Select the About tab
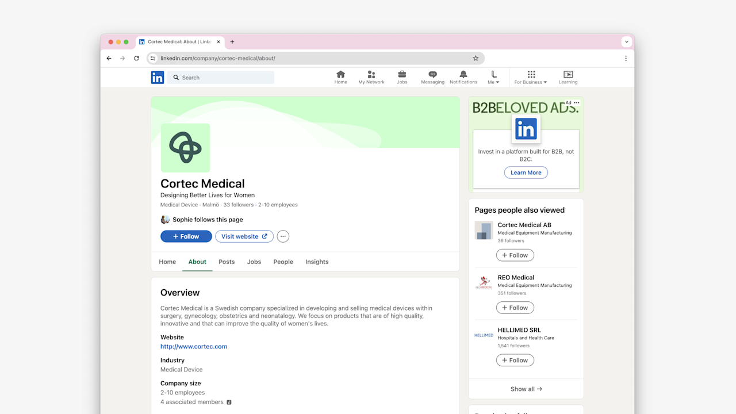 [x=197, y=262]
